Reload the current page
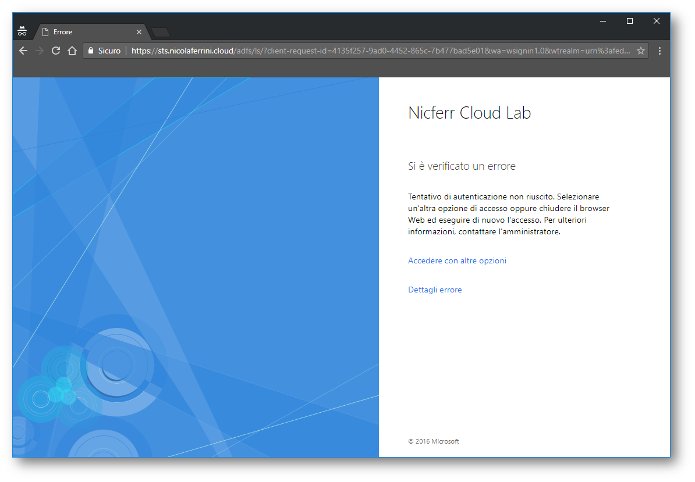Screen dimensions: 695x482 click(56, 51)
